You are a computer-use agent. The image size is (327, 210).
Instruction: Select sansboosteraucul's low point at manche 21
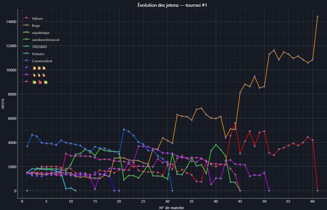pyautogui.click(x=124, y=180)
